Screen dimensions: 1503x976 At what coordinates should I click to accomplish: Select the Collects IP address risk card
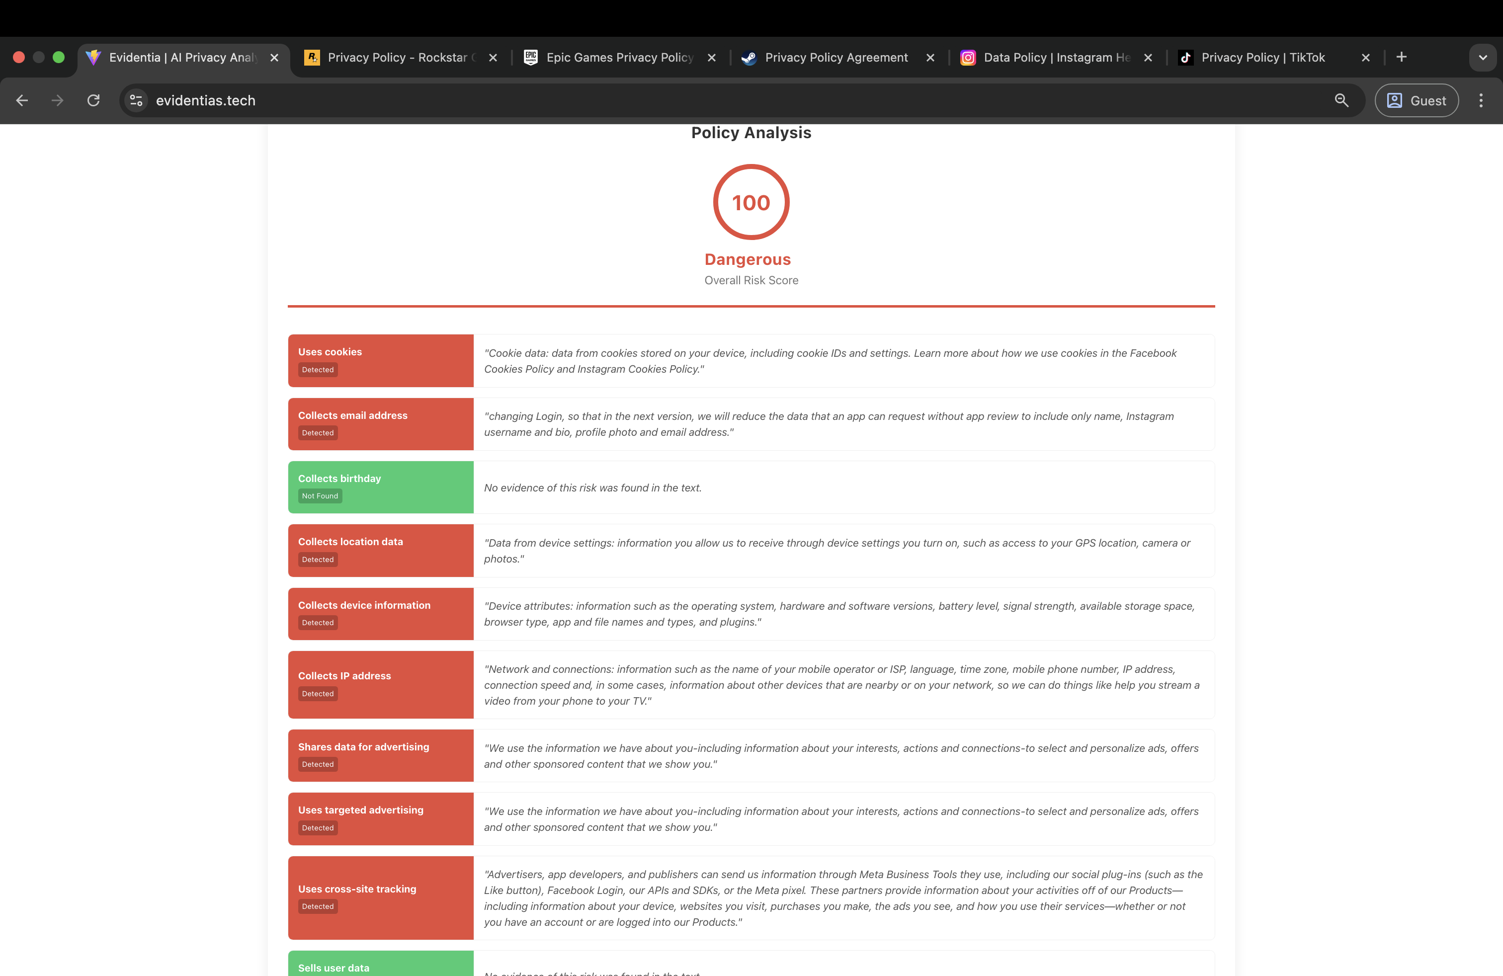click(x=381, y=684)
